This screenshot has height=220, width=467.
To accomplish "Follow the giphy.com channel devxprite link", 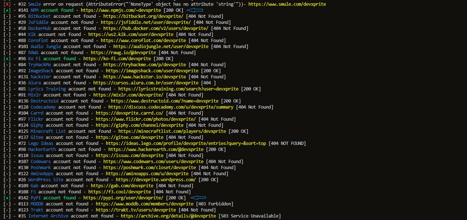I will (140, 125).
